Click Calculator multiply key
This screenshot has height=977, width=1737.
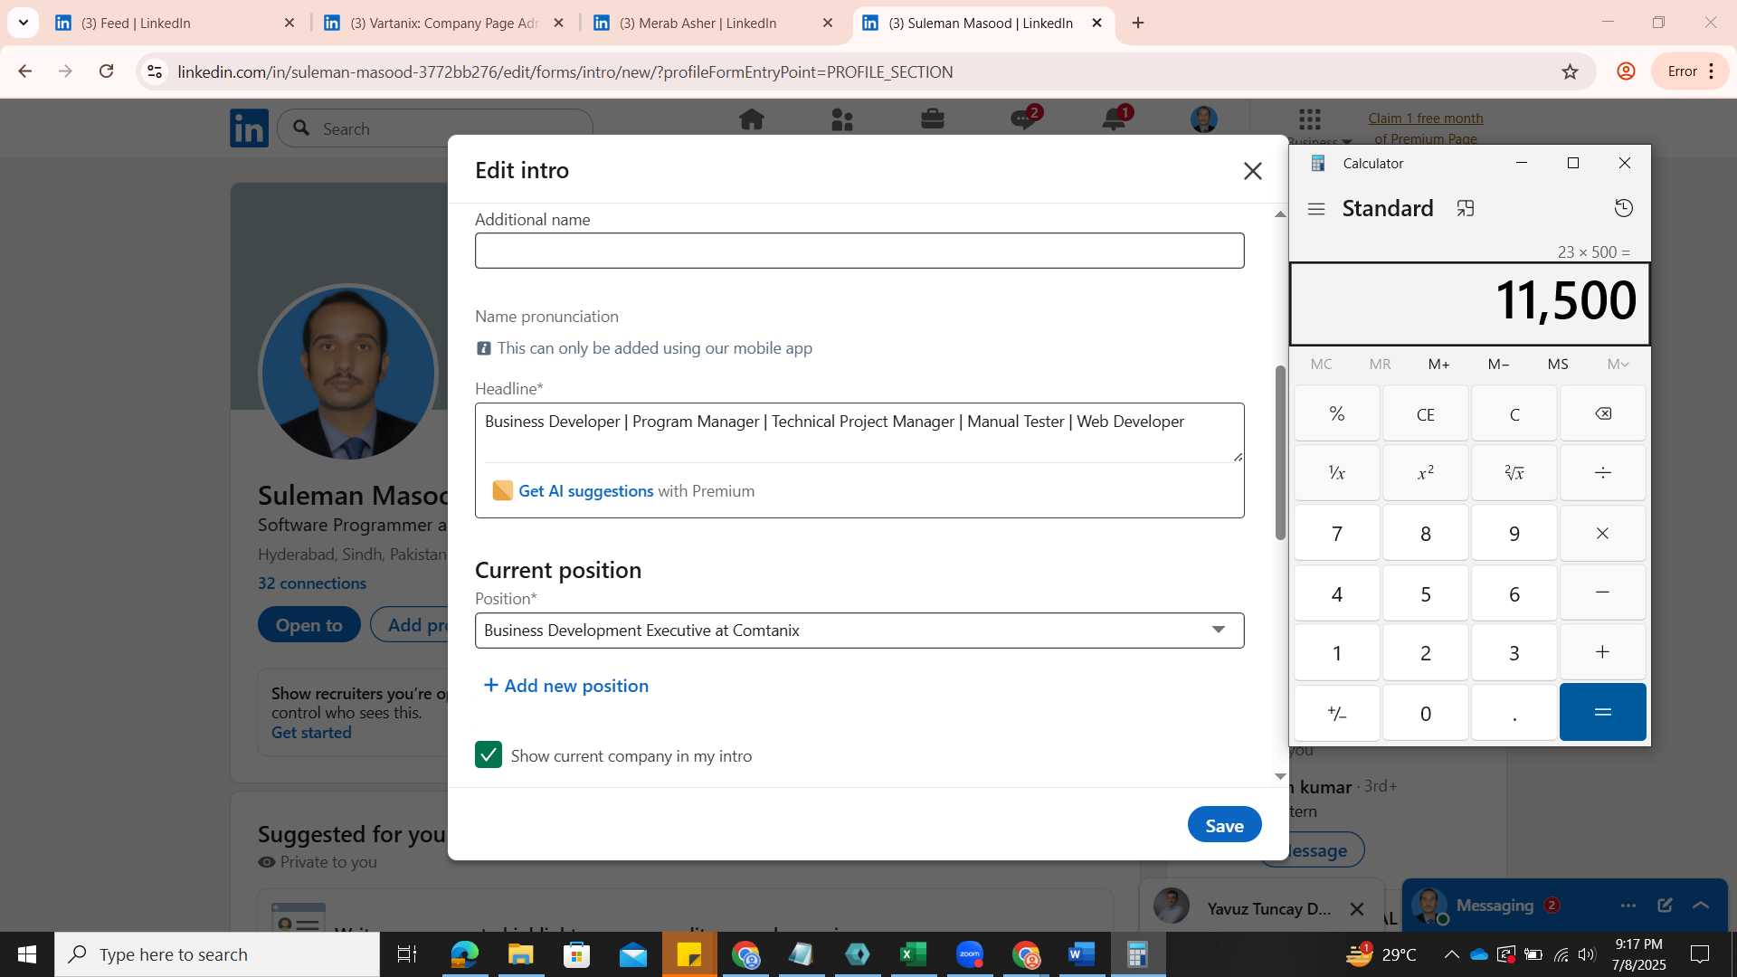click(x=1602, y=533)
